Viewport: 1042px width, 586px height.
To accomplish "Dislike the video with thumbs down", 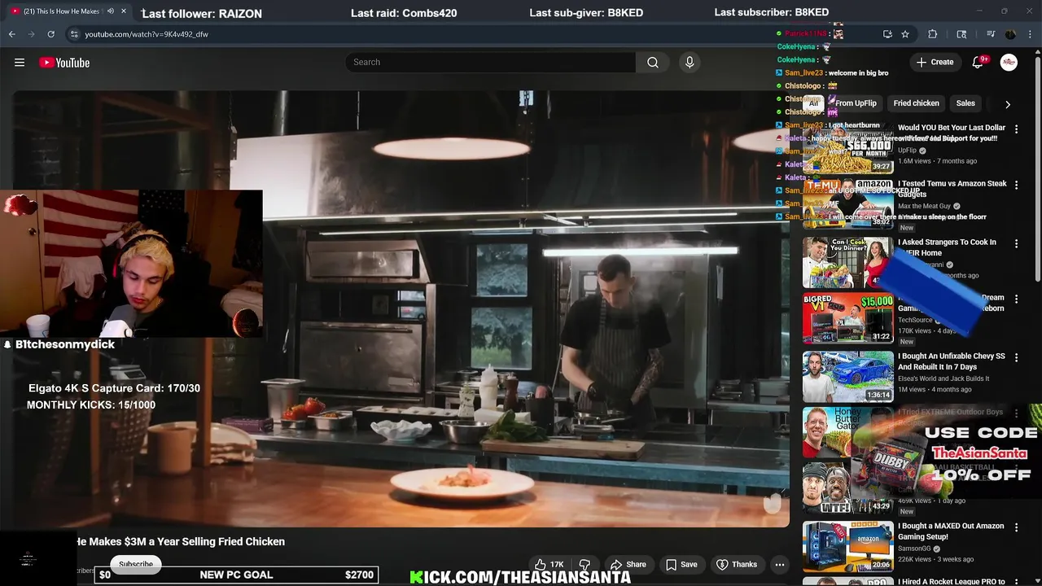I will coord(584,564).
